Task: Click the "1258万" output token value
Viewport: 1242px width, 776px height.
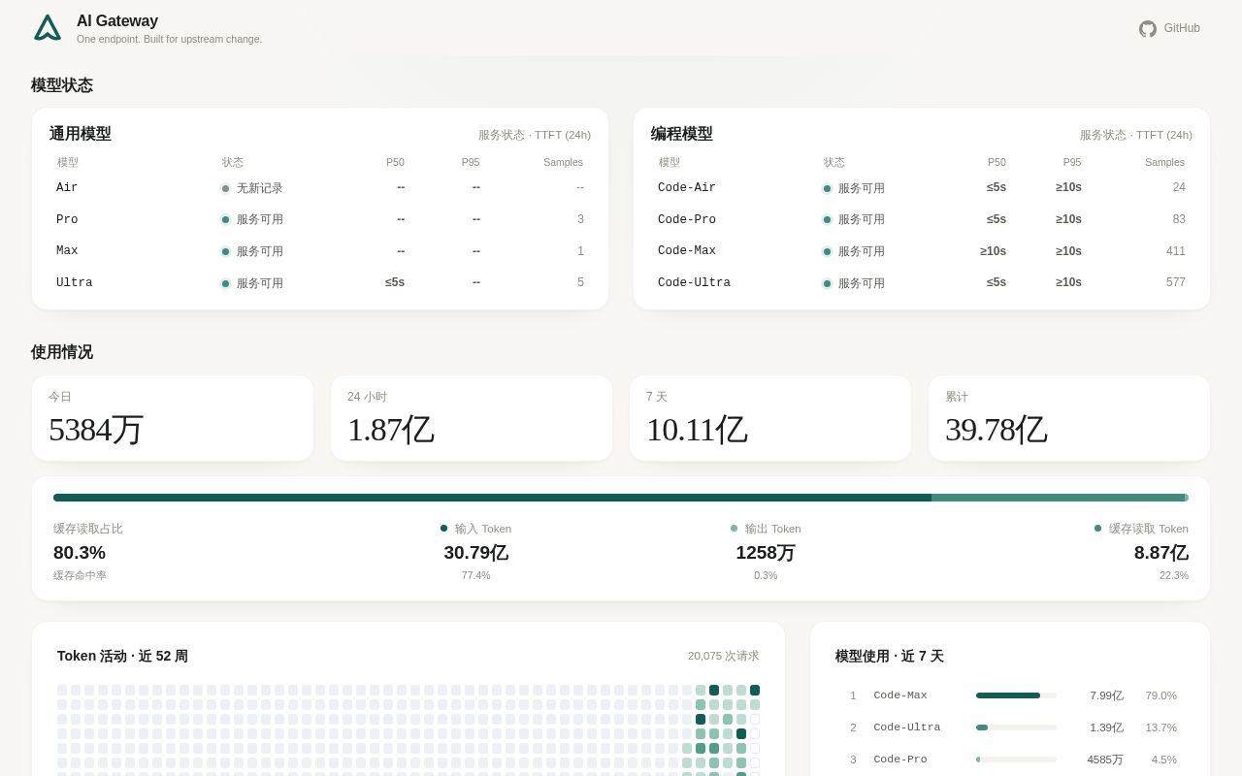Action: click(766, 553)
